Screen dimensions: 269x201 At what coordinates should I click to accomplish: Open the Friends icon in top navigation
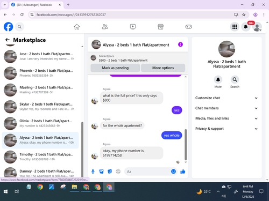pos(105,27)
